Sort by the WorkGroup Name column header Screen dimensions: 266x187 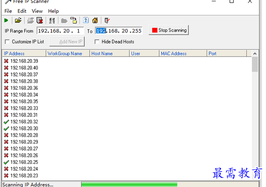click(68, 54)
